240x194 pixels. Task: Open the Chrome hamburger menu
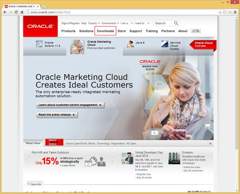tap(235, 12)
